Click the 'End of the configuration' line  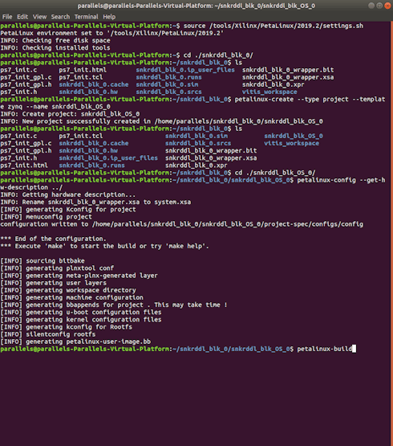(x=54, y=239)
